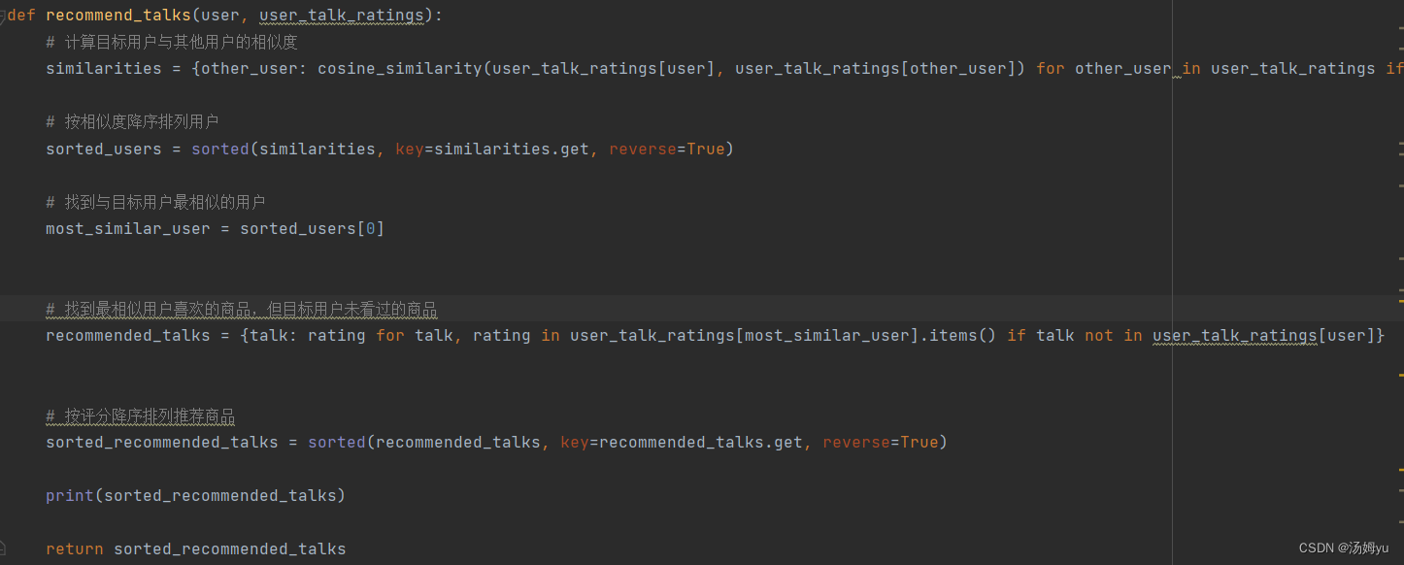Click the comment about sorting by rating
This screenshot has width=1404, height=565.
point(141,416)
